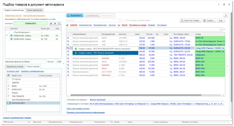Collapse the left panel with the arrow
The width and height of the screenshot is (234, 126).
64,64
